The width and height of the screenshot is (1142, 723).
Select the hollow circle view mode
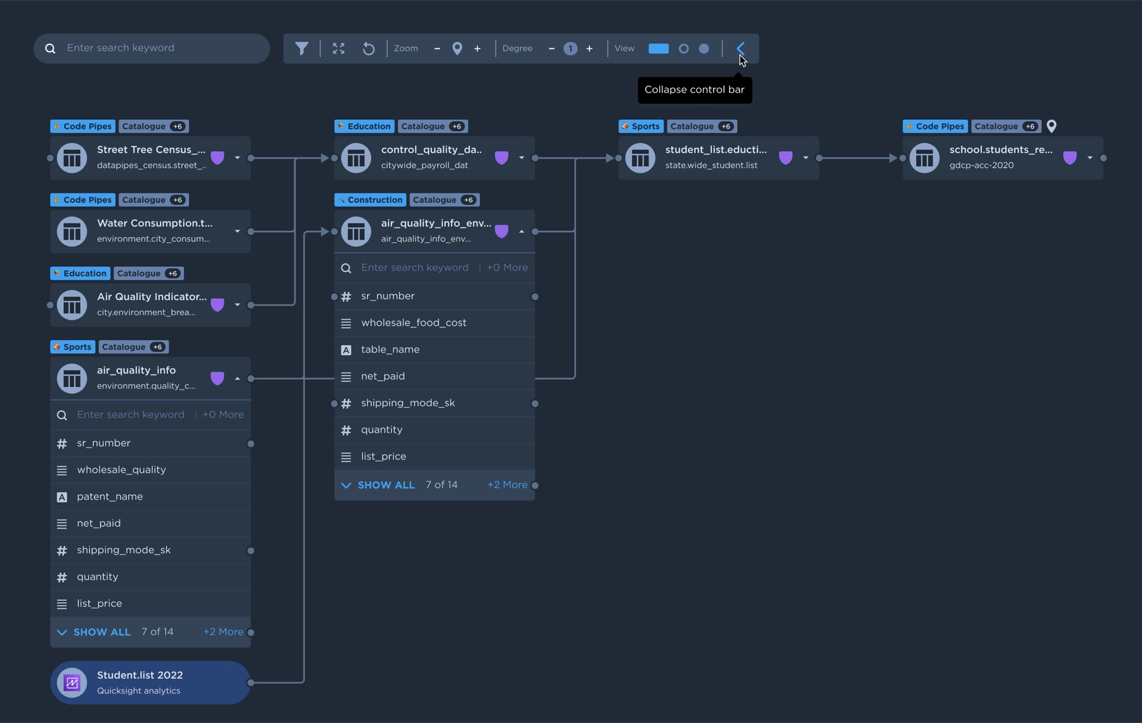(x=683, y=48)
